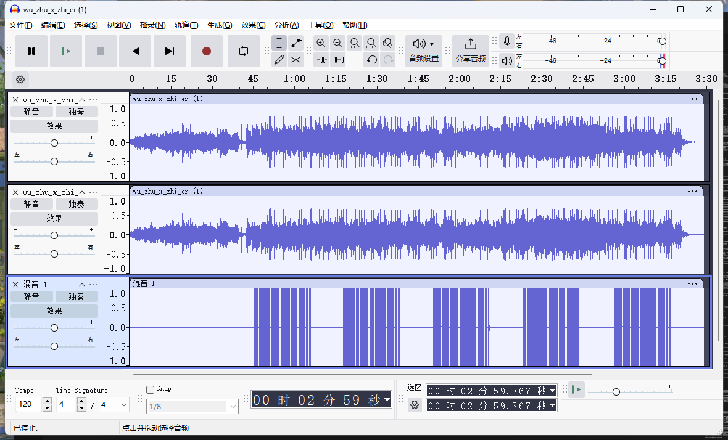Toggle the Loop playback button
The image size is (728, 440).
[x=243, y=51]
